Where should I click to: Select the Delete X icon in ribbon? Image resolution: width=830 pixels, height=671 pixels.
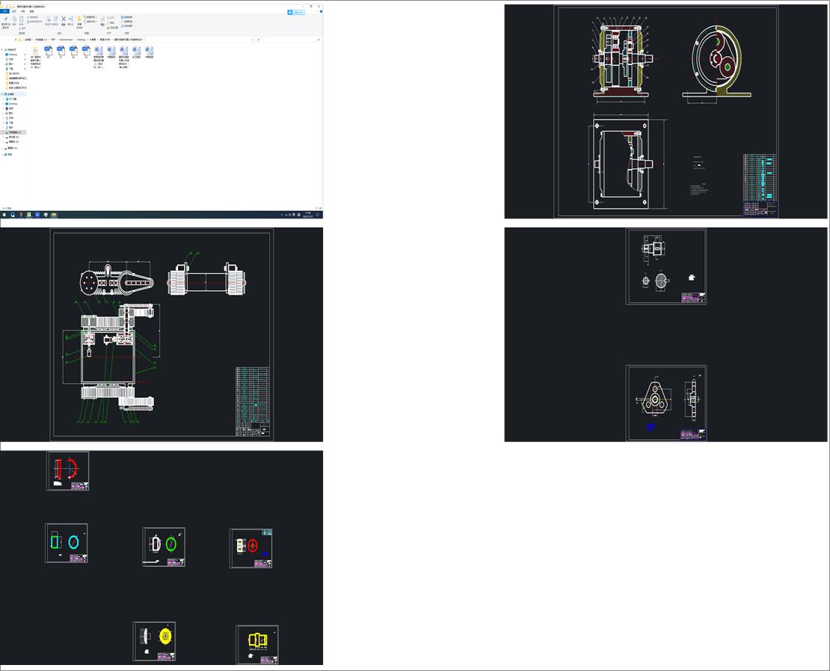[x=64, y=20]
